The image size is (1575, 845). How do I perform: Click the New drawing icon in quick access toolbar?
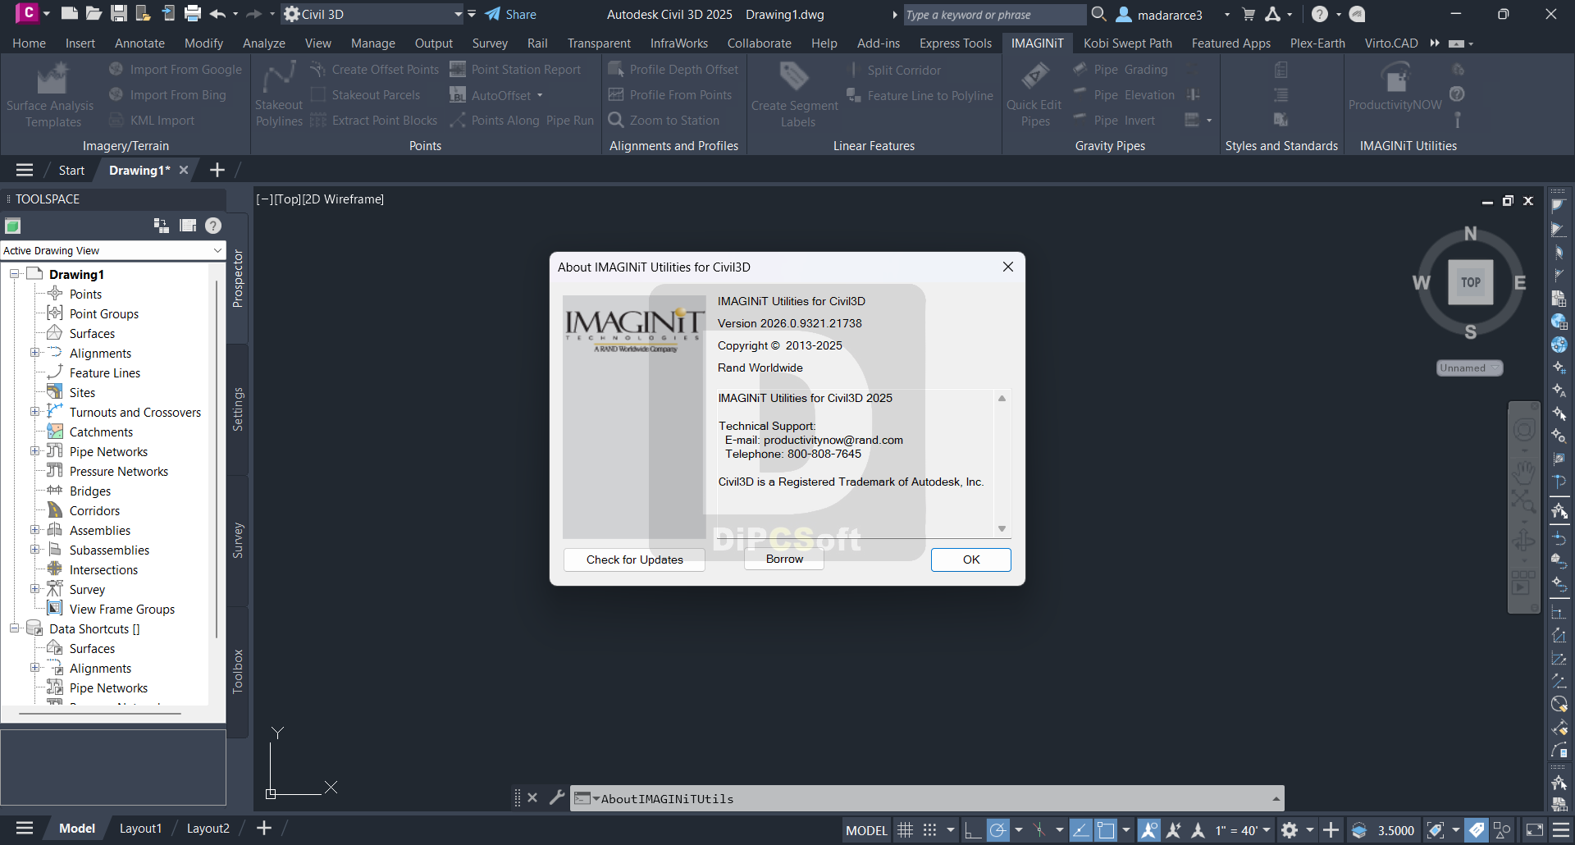70,14
